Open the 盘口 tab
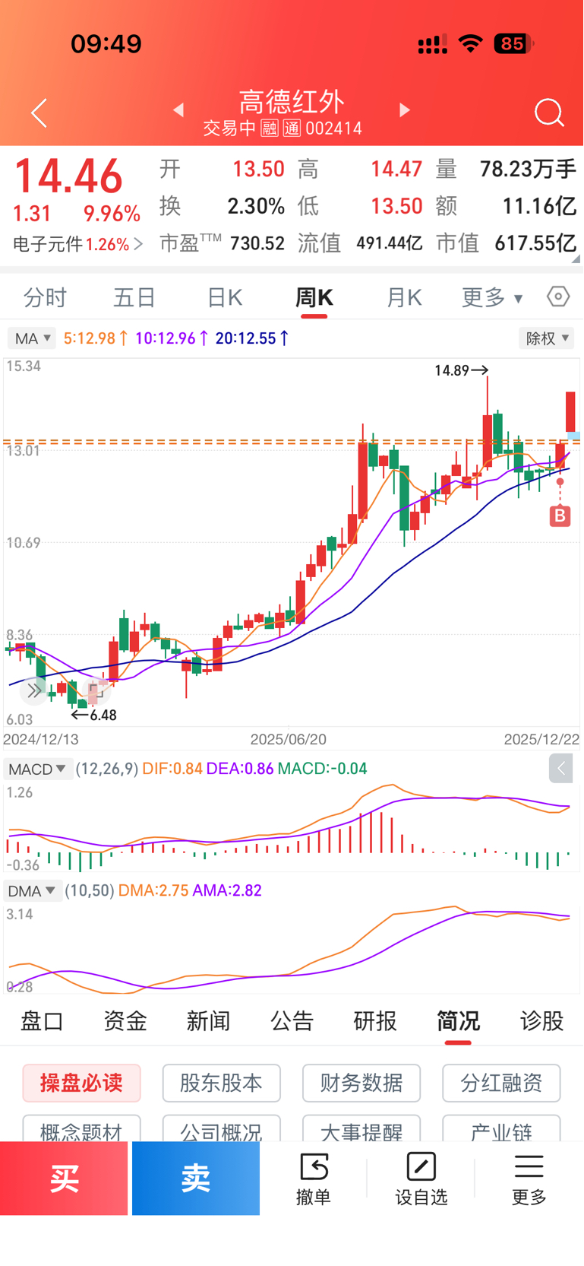584x1266 pixels. tap(42, 1020)
